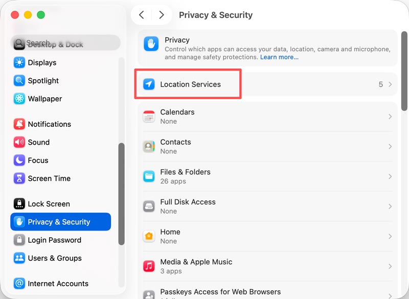Click the Learn more link

tap(279, 57)
